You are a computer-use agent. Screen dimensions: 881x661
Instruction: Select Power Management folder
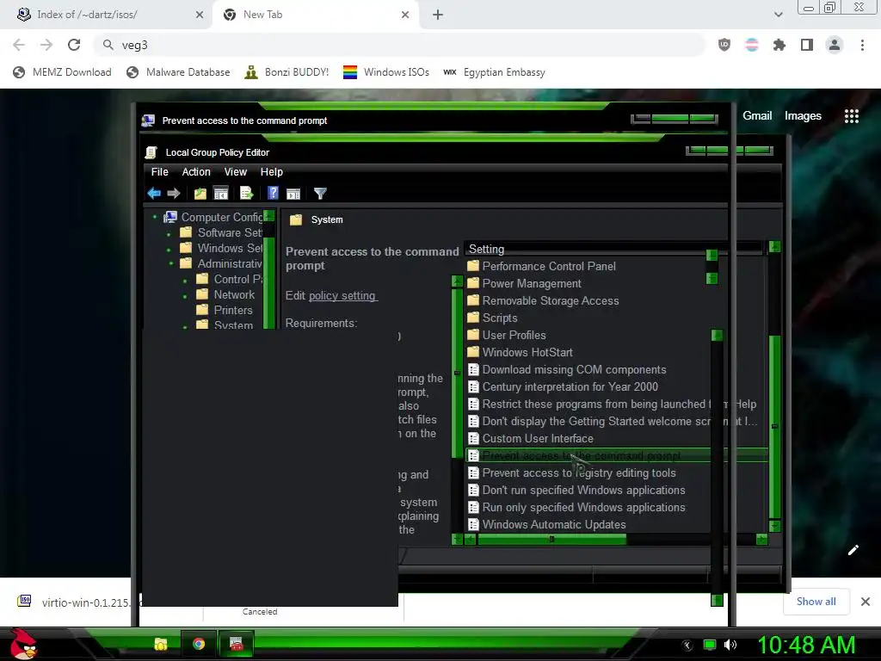pos(524,284)
